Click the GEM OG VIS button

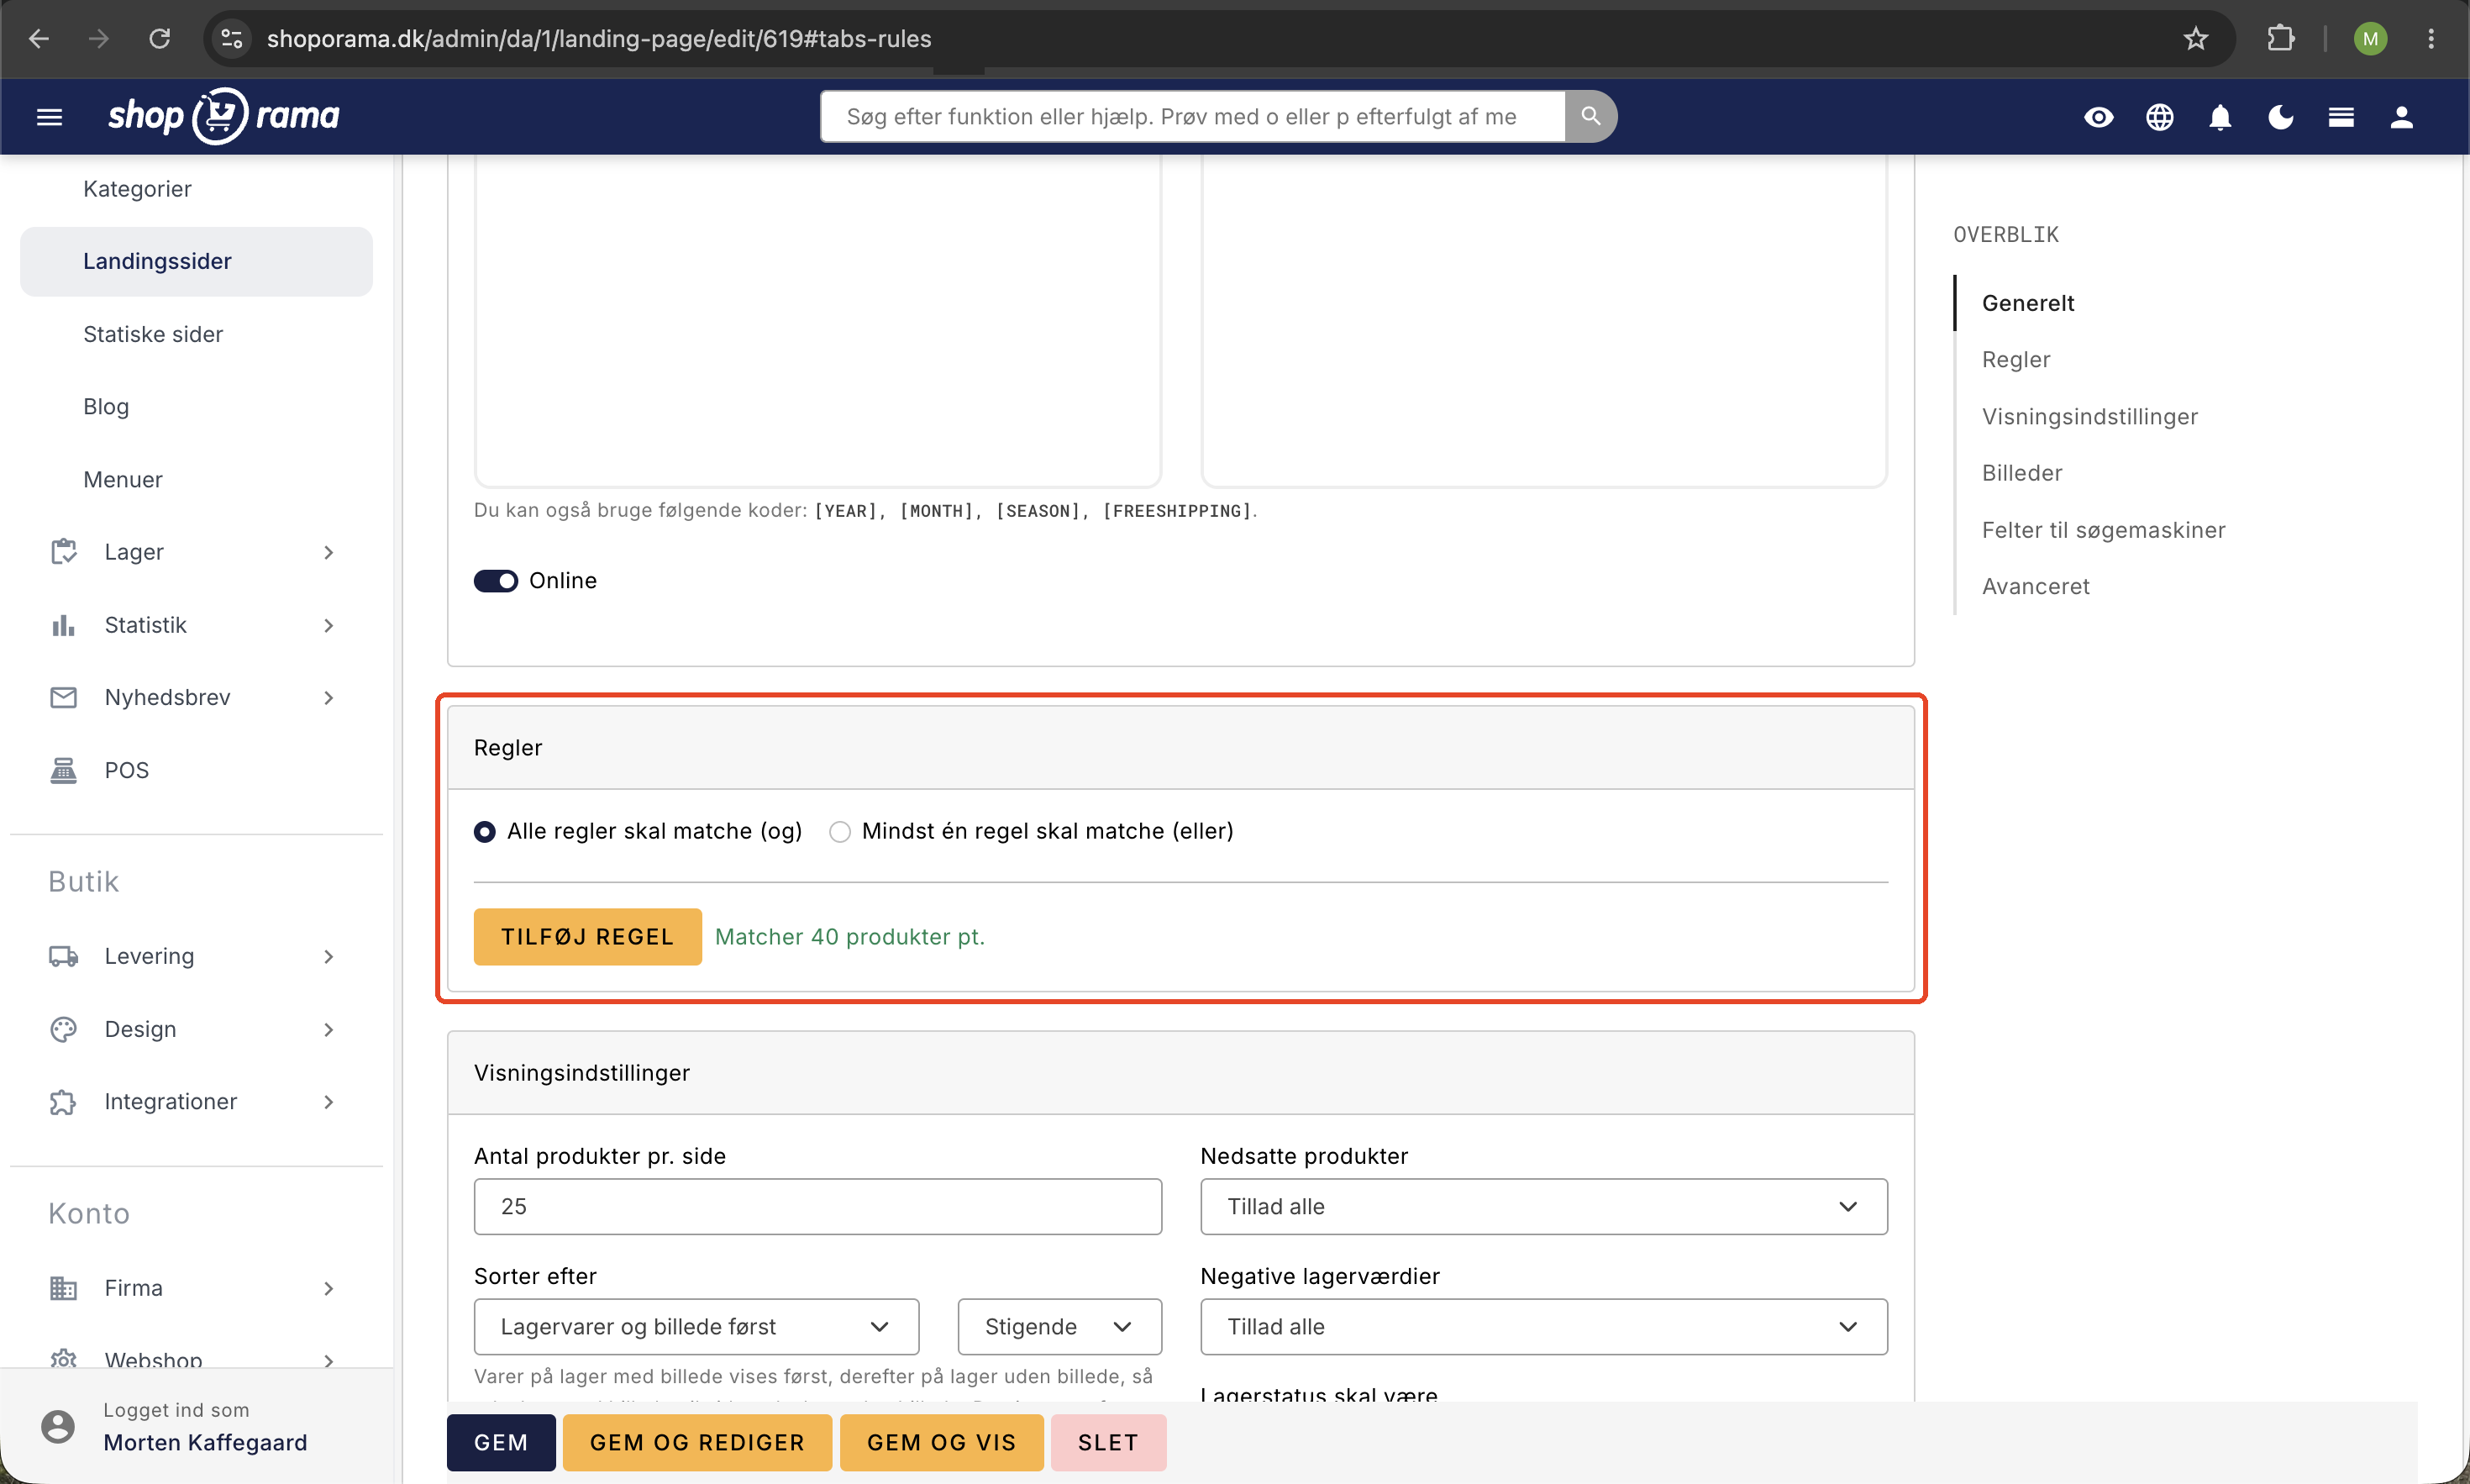pyautogui.click(x=942, y=1443)
